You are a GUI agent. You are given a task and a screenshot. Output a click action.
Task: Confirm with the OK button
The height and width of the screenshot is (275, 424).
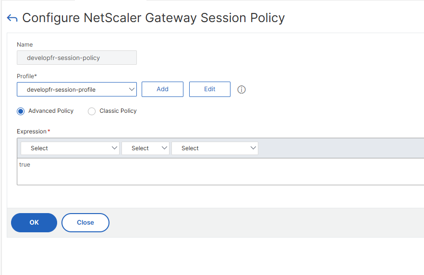(x=34, y=223)
